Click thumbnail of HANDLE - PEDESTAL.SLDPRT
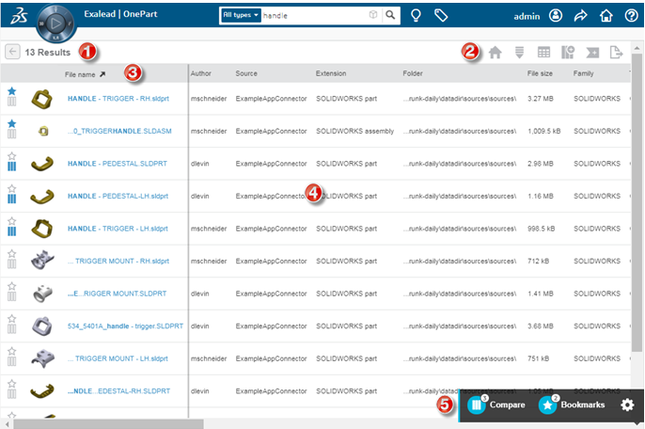The width and height of the screenshot is (645, 429). 42,164
